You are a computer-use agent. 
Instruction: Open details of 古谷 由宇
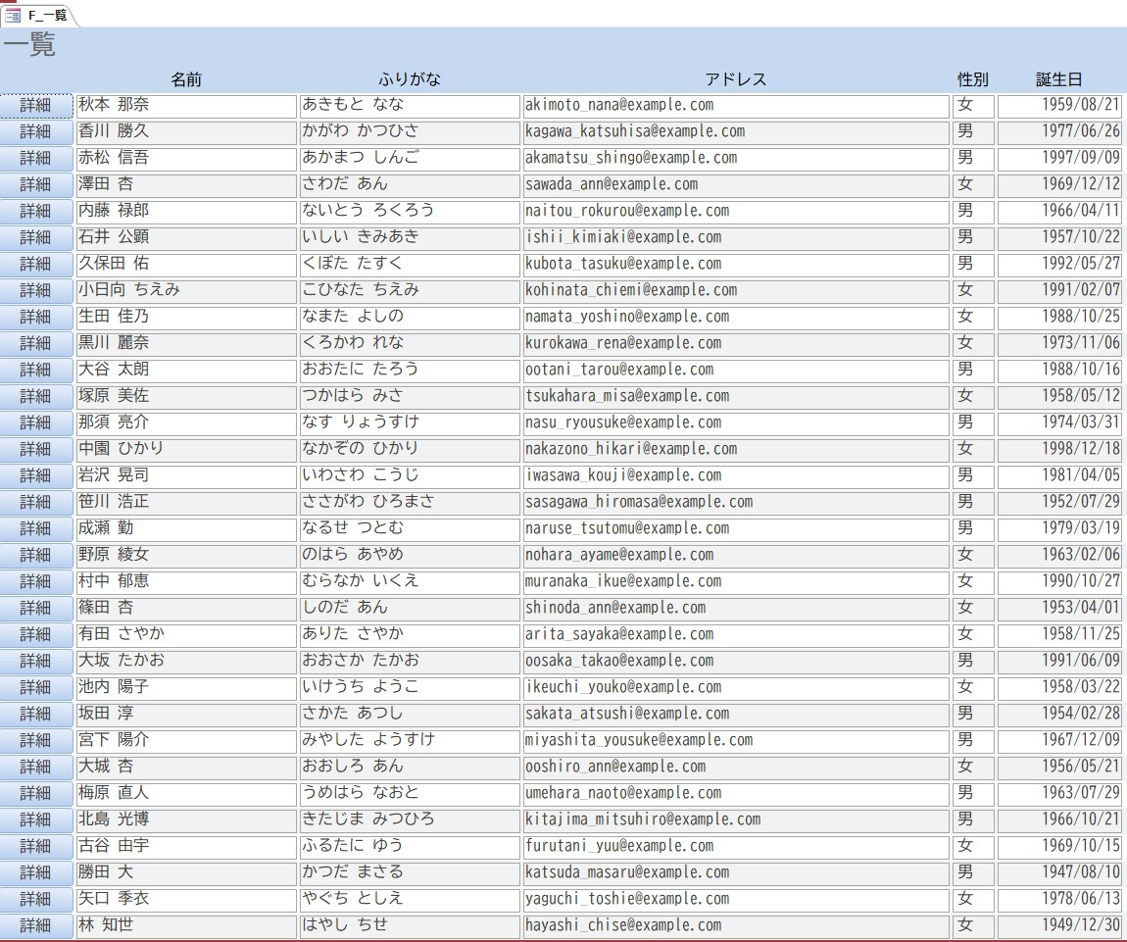36,847
